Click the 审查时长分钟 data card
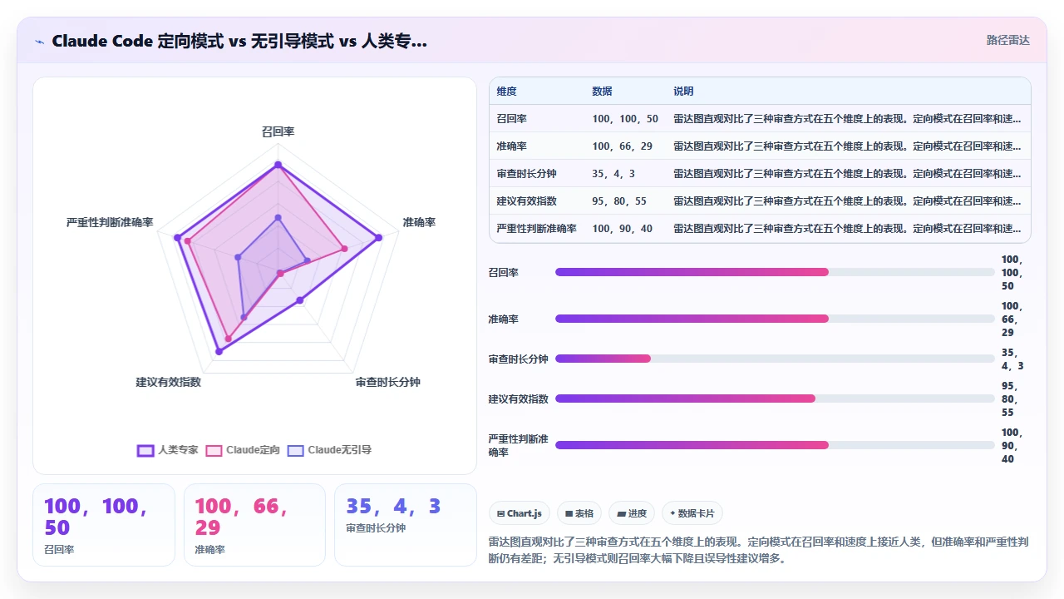This screenshot has height=599, width=1064. click(406, 525)
